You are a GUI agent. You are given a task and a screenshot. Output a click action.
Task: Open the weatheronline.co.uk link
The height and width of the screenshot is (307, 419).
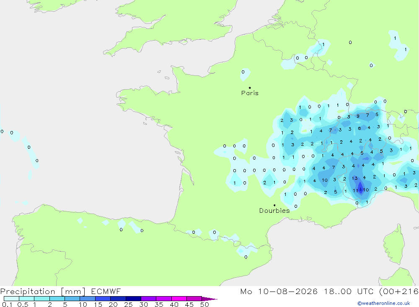coord(384,303)
